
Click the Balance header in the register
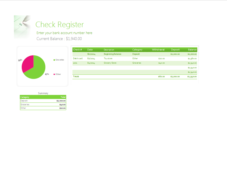[x=192, y=50]
